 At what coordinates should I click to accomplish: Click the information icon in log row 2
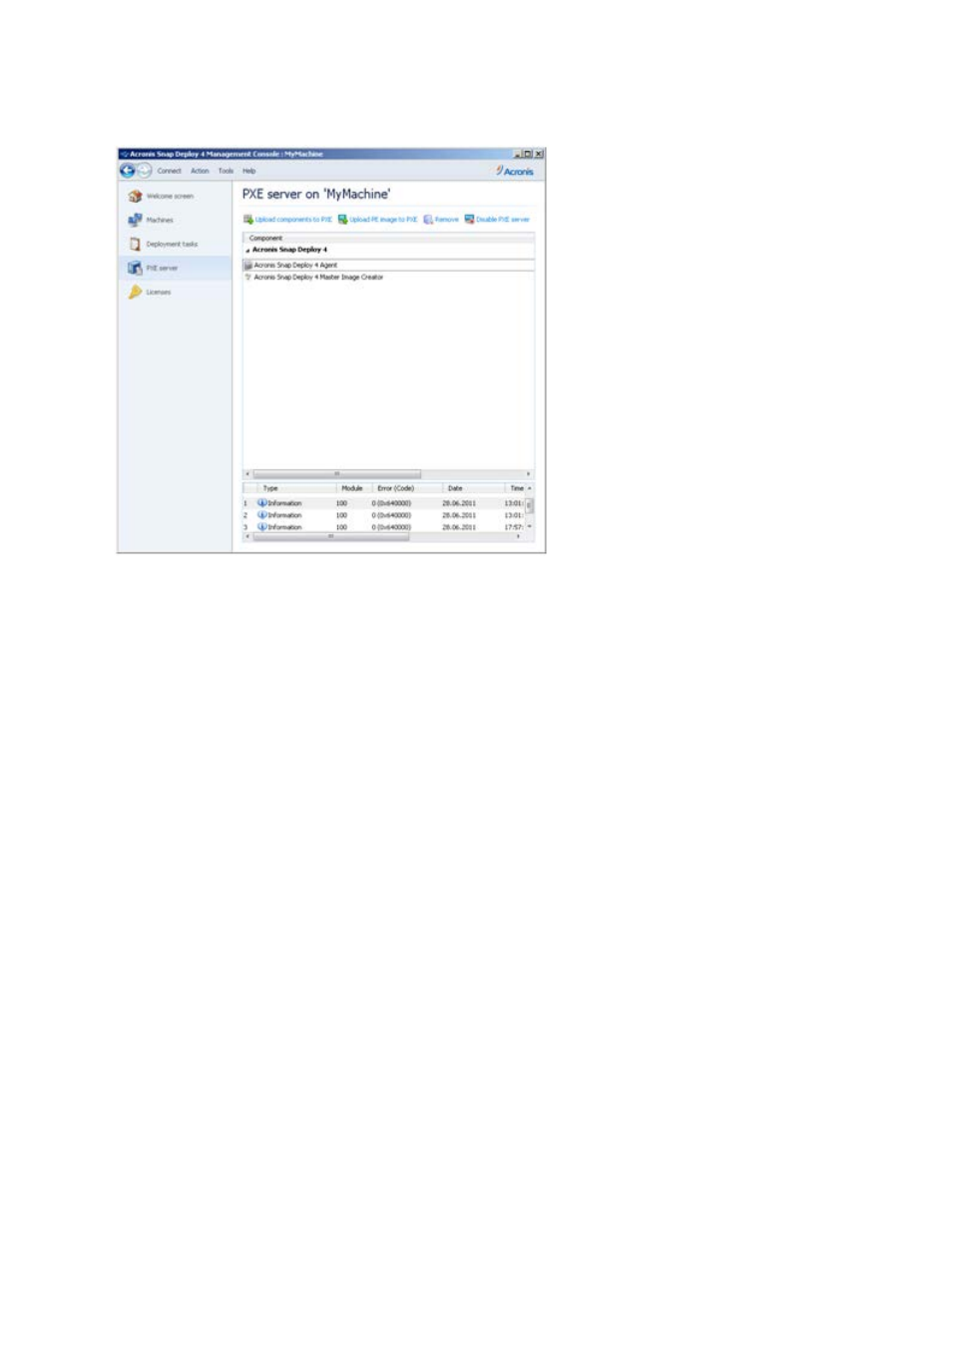tap(262, 515)
